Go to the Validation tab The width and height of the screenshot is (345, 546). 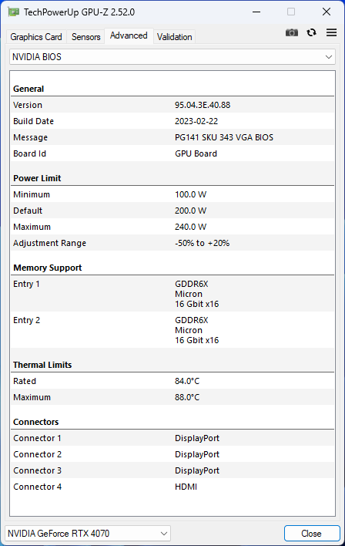(x=174, y=36)
